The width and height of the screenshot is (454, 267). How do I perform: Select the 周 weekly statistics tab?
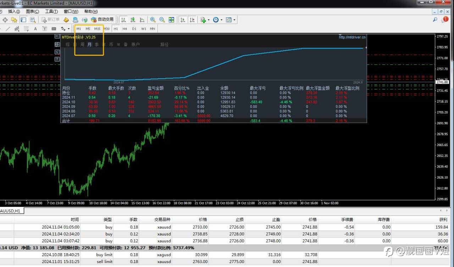(x=82, y=45)
